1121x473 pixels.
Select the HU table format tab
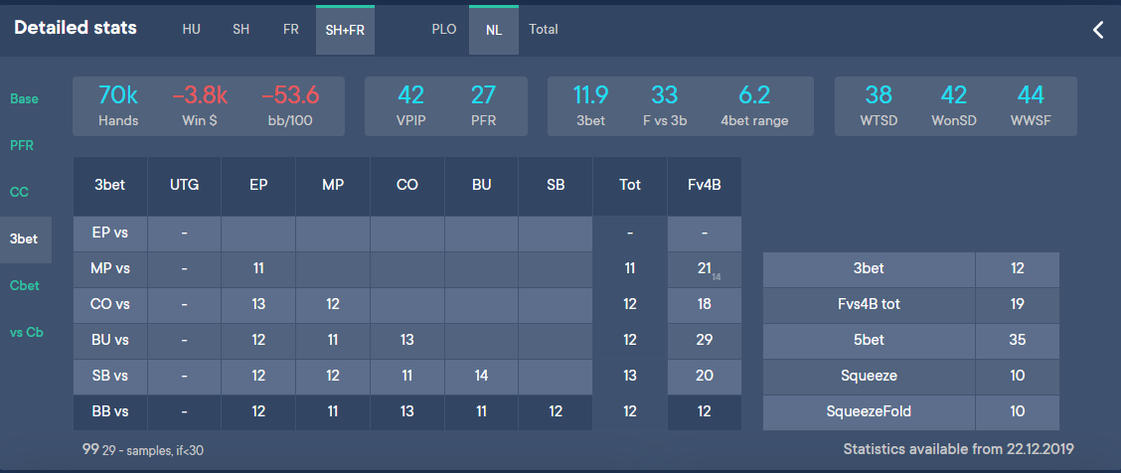coord(192,30)
